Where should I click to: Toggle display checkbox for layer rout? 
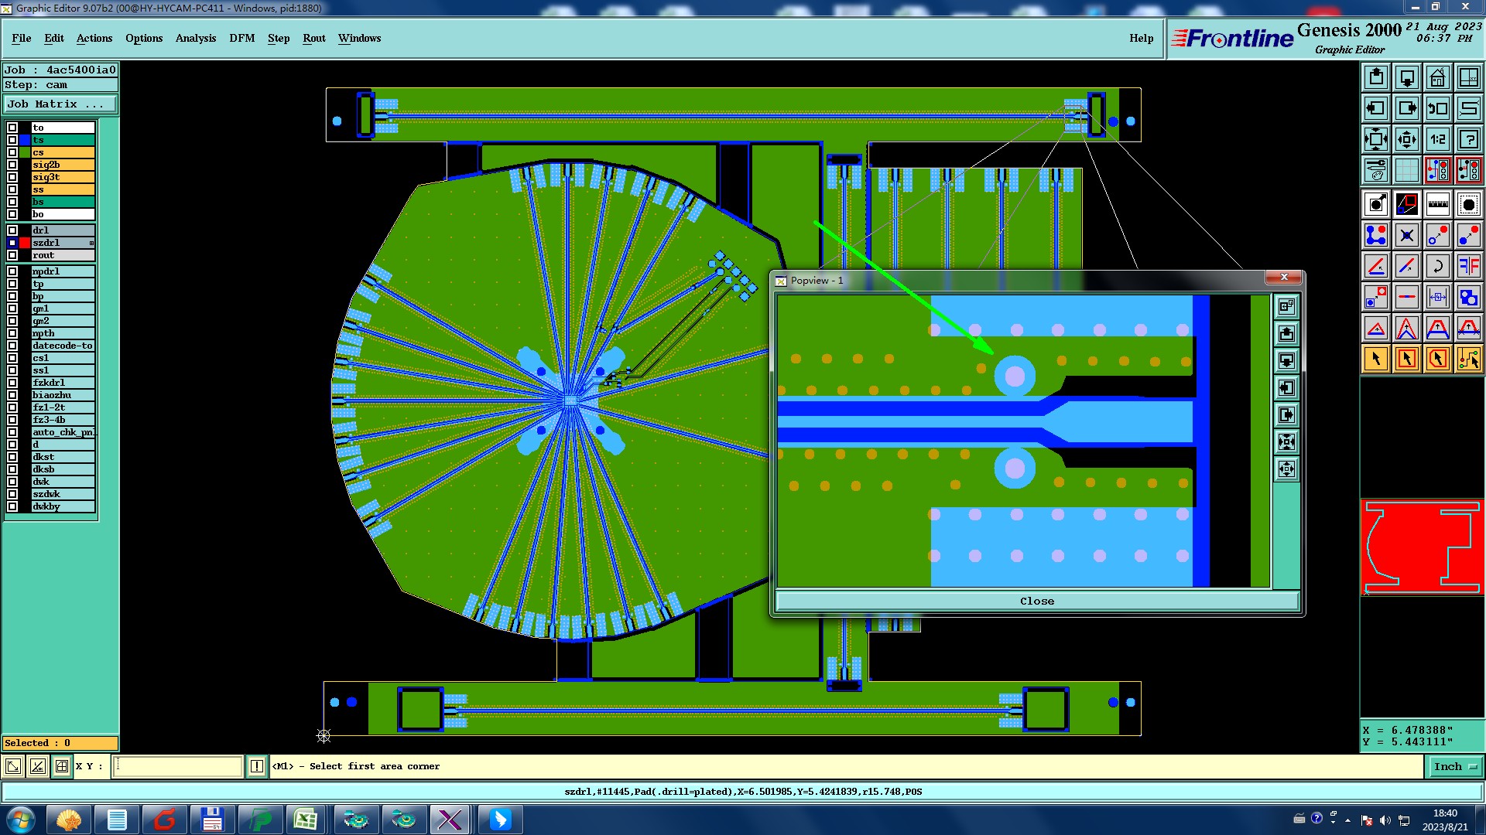coord(12,255)
